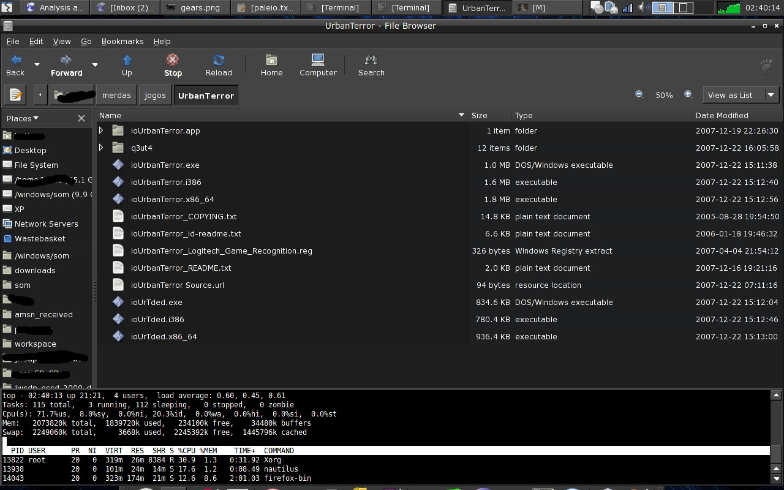This screenshot has width=784, height=490.
Task: Zoom out using the magnifier minus icon
Action: coord(639,95)
